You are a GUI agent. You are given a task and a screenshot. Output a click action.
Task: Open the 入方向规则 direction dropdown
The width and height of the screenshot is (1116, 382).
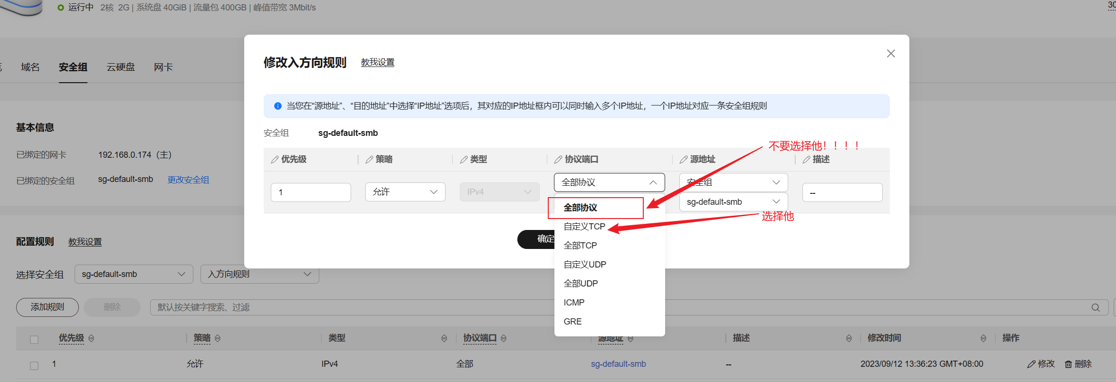tap(260, 274)
